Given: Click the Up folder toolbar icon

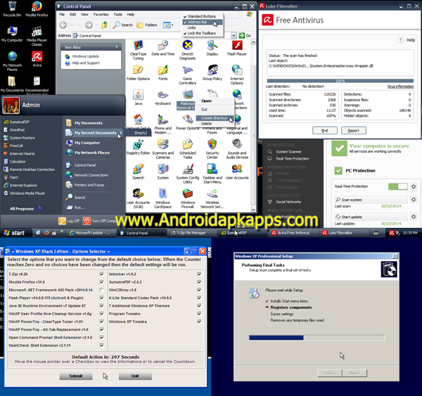Looking at the screenshot, I should (x=105, y=25).
